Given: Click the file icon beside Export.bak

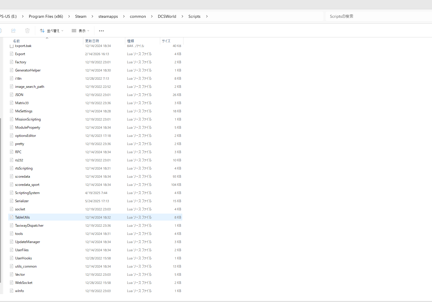Looking at the screenshot, I should (x=12, y=46).
